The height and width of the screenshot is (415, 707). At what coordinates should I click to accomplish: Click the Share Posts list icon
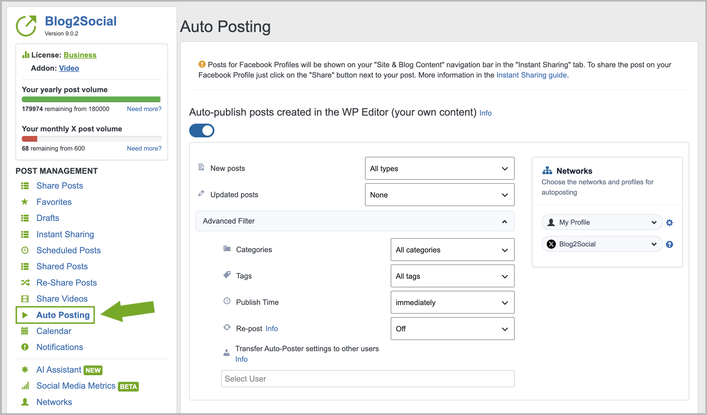(25, 186)
